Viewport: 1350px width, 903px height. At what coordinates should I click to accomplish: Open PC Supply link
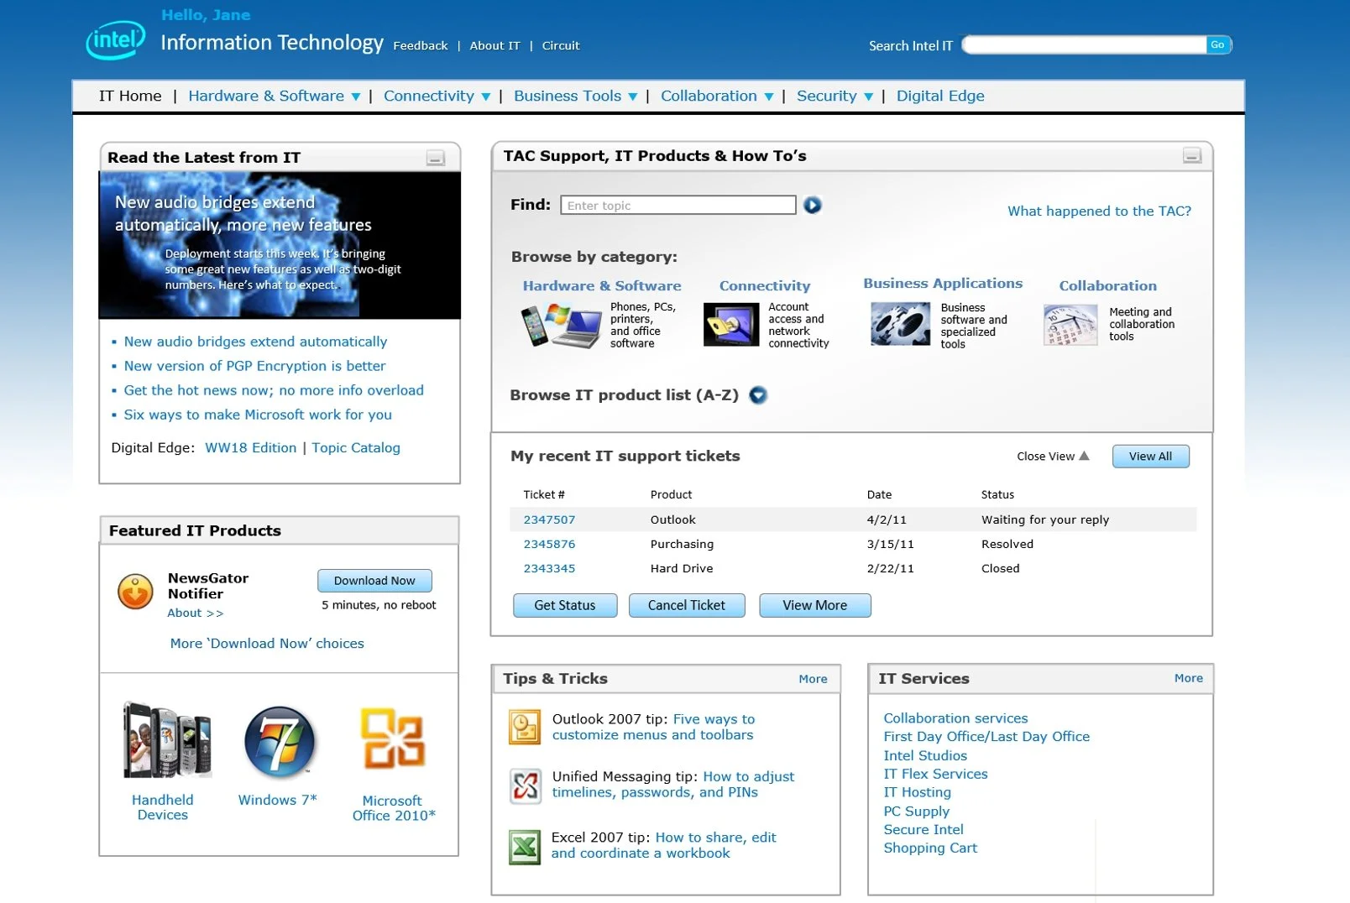point(916,812)
